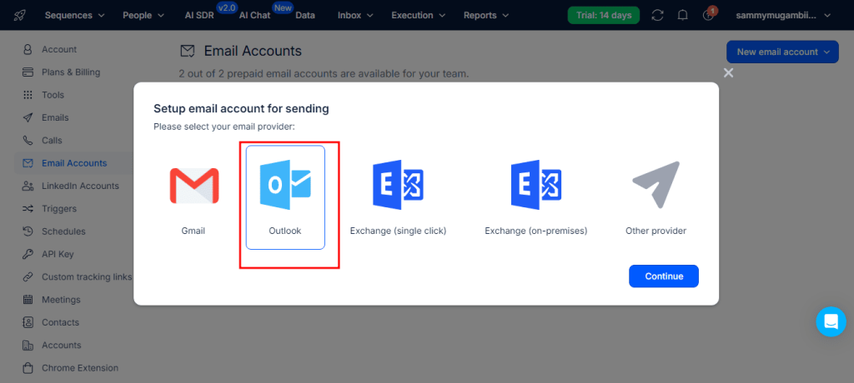Click the Calls phone icon
The image size is (854, 383).
coord(28,141)
